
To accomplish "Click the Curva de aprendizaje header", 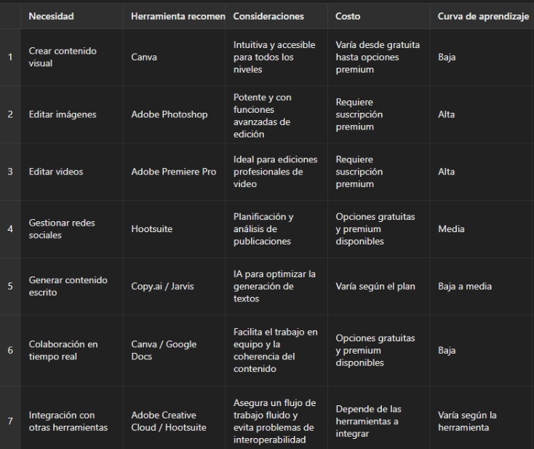I will coord(482,16).
